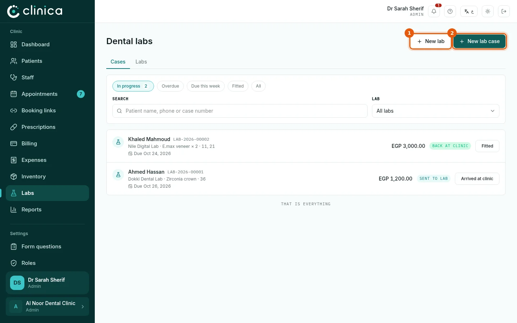The height and width of the screenshot is (323, 517).
Task: Select the In progress filter chip
Action: (x=133, y=86)
